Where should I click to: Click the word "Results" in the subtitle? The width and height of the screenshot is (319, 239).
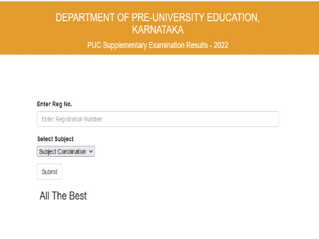point(194,45)
